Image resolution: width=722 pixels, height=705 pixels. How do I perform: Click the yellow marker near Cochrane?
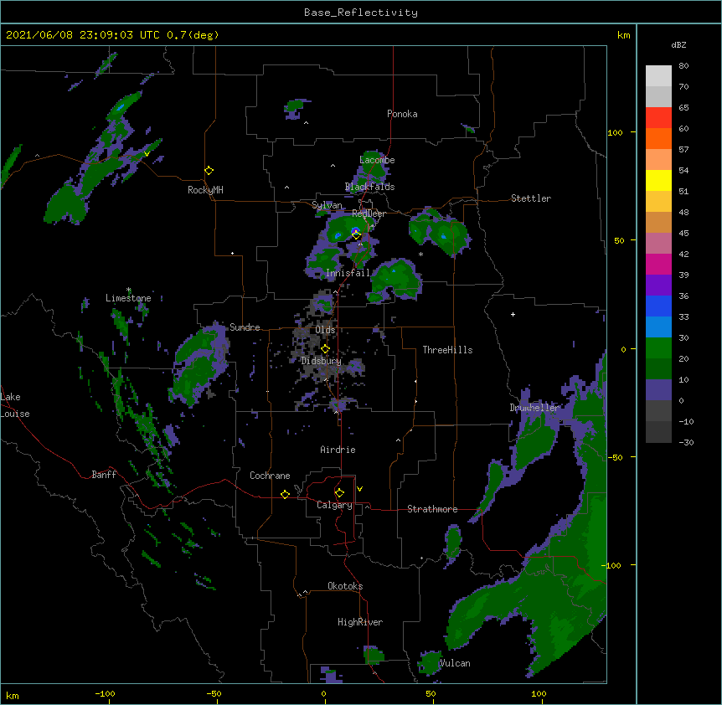pyautogui.click(x=285, y=494)
